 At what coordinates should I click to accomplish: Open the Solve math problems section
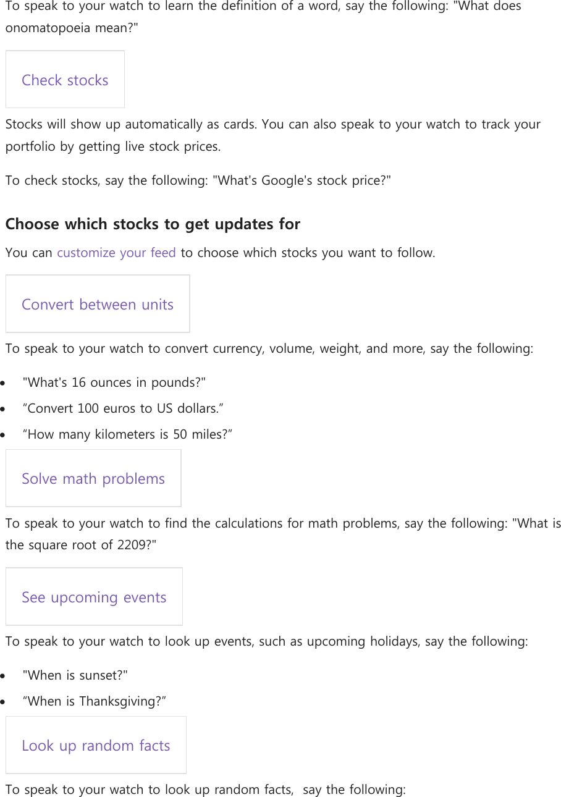click(x=93, y=479)
